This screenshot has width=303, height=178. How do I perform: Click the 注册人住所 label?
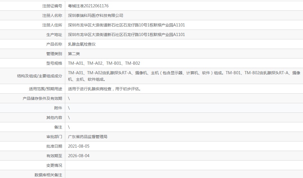tap(52, 25)
